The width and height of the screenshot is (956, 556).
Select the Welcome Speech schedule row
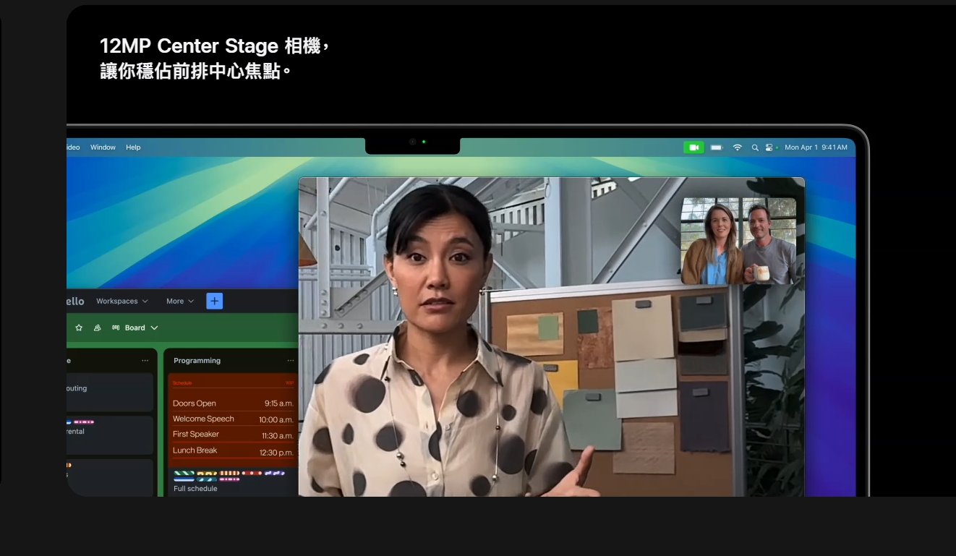[233, 419]
